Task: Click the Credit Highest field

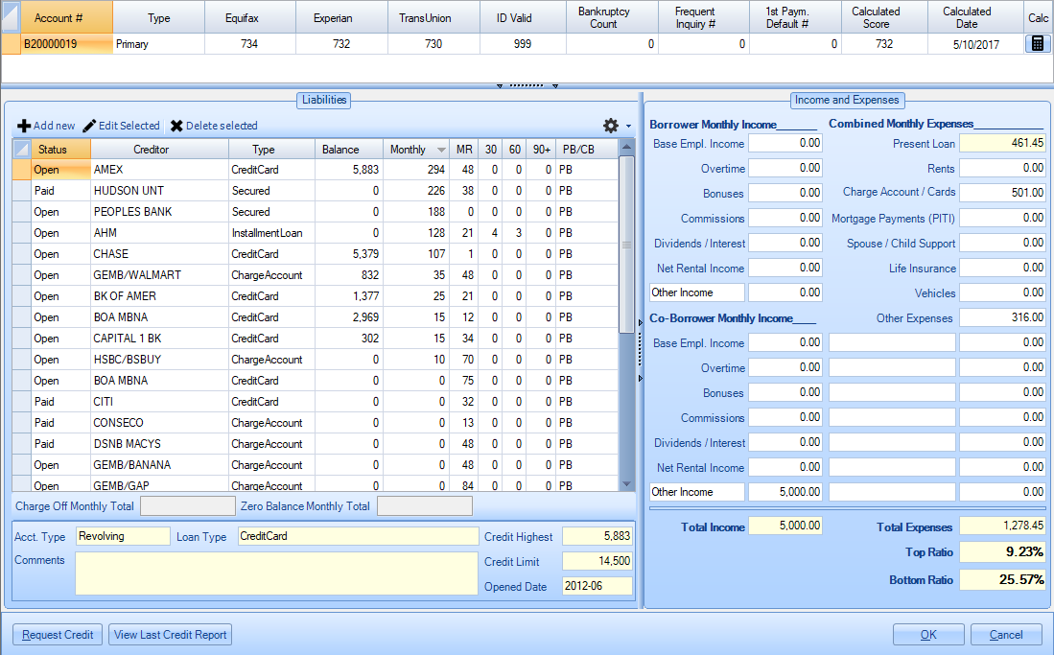Action: pos(597,536)
